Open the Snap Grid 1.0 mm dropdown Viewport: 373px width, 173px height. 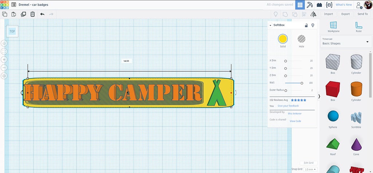311,169
